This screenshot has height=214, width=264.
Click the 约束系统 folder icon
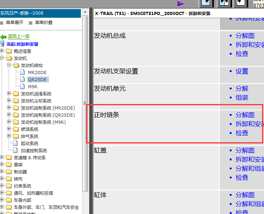[9, 186]
